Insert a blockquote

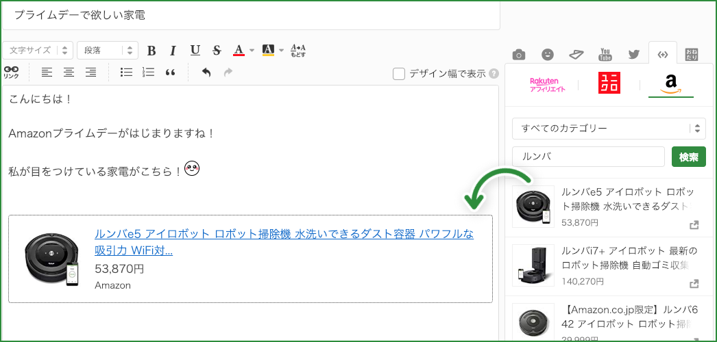coord(170,73)
